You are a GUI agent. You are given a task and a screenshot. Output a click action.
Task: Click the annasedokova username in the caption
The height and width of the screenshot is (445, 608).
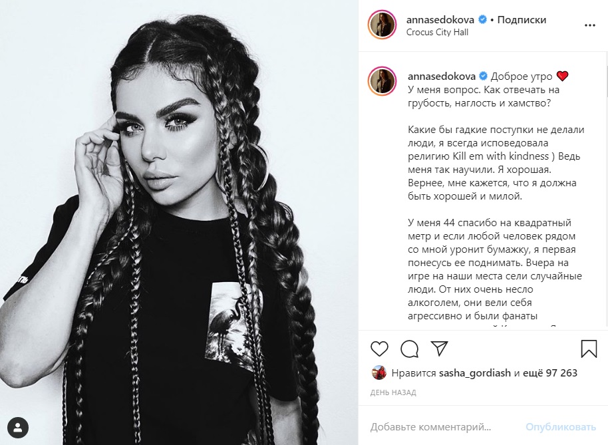point(442,76)
